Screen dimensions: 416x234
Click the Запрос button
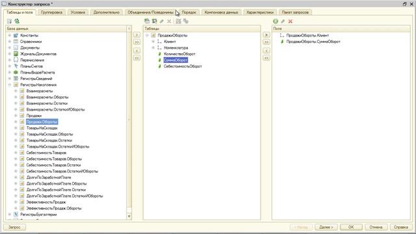[x=14, y=227]
